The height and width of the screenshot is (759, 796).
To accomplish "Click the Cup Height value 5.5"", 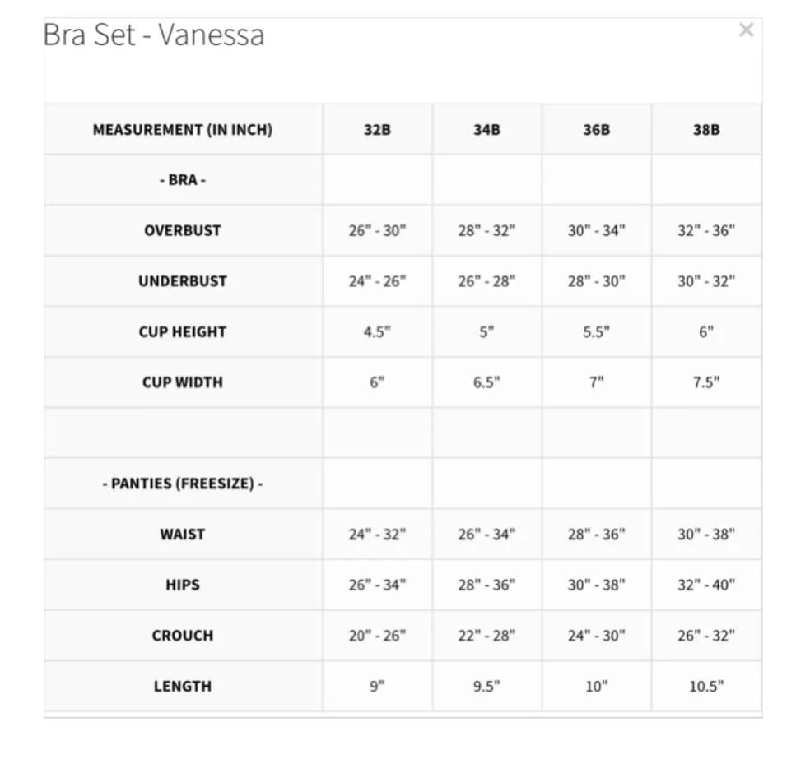I will pos(597,332).
